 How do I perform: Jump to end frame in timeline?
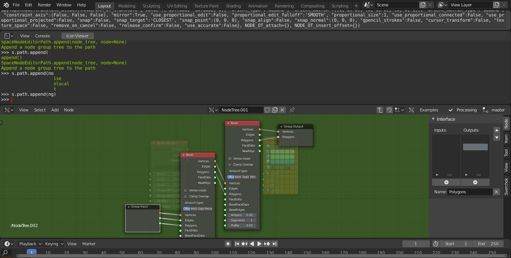pyautogui.click(x=274, y=244)
